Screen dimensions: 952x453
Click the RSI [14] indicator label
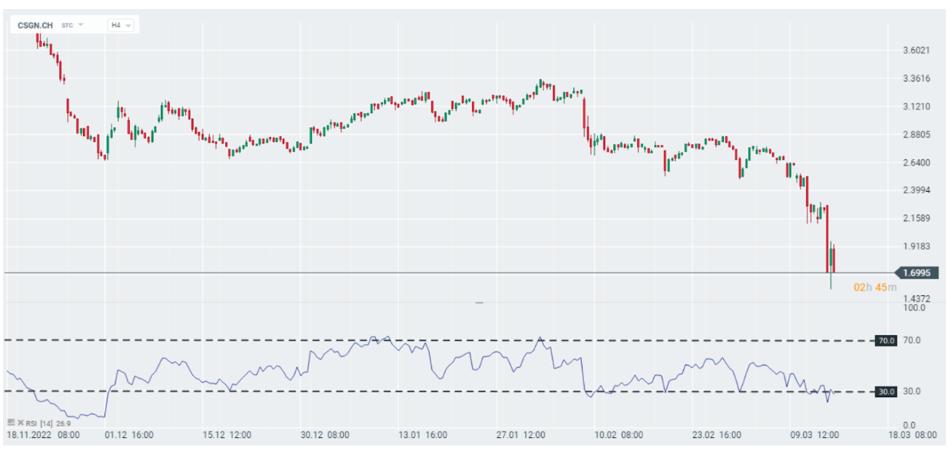pyautogui.click(x=42, y=422)
